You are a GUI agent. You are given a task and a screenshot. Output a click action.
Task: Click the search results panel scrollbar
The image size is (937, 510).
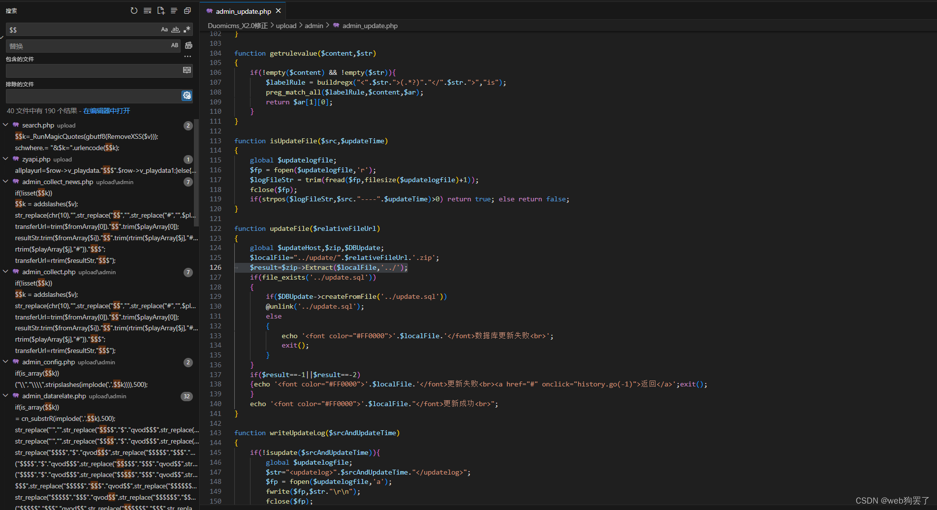(x=196, y=172)
